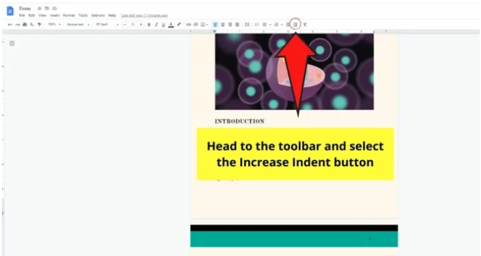
Task: Click the left indent marker on ruler
Action: (x=215, y=32)
